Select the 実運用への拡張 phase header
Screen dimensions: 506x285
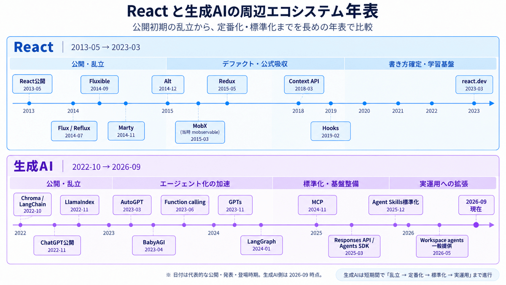(x=442, y=183)
